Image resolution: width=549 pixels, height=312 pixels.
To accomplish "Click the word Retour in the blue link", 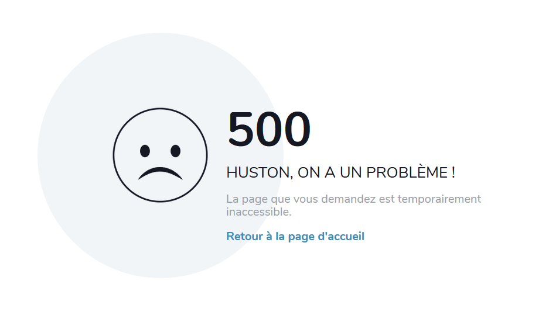I will (244, 236).
